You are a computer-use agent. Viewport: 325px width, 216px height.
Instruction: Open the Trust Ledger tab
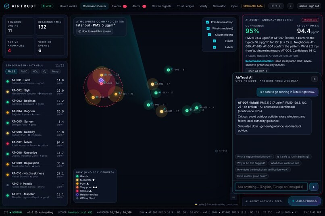(x=185, y=6)
